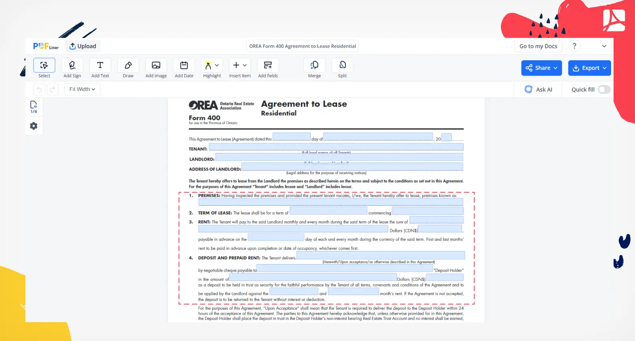Click the lease term length field
This screenshot has width=635, height=341.
(329, 210)
